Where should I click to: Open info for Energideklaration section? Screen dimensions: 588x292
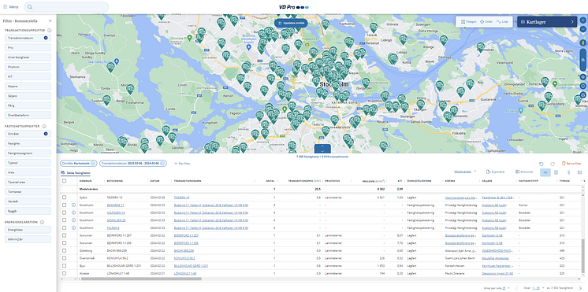point(41,222)
